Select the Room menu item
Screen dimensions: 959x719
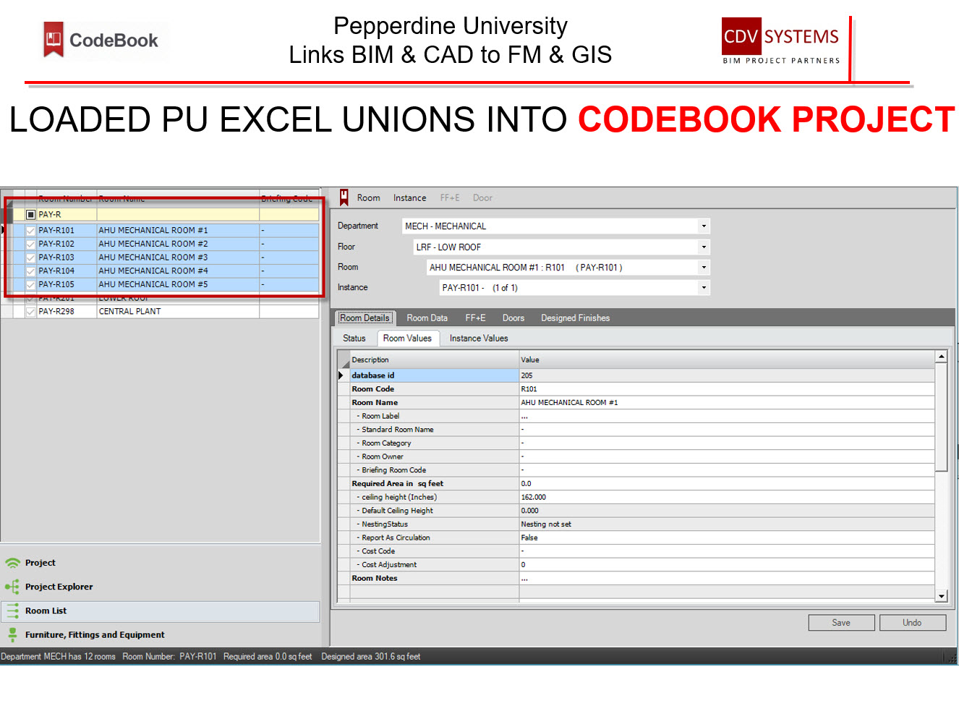click(x=368, y=197)
